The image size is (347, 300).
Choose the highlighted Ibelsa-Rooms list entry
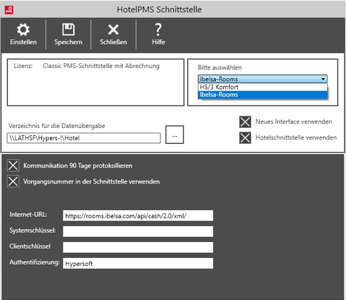point(262,95)
